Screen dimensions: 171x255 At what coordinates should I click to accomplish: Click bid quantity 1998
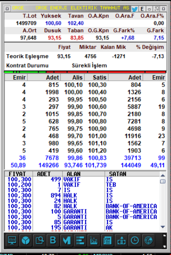tap(52, 92)
